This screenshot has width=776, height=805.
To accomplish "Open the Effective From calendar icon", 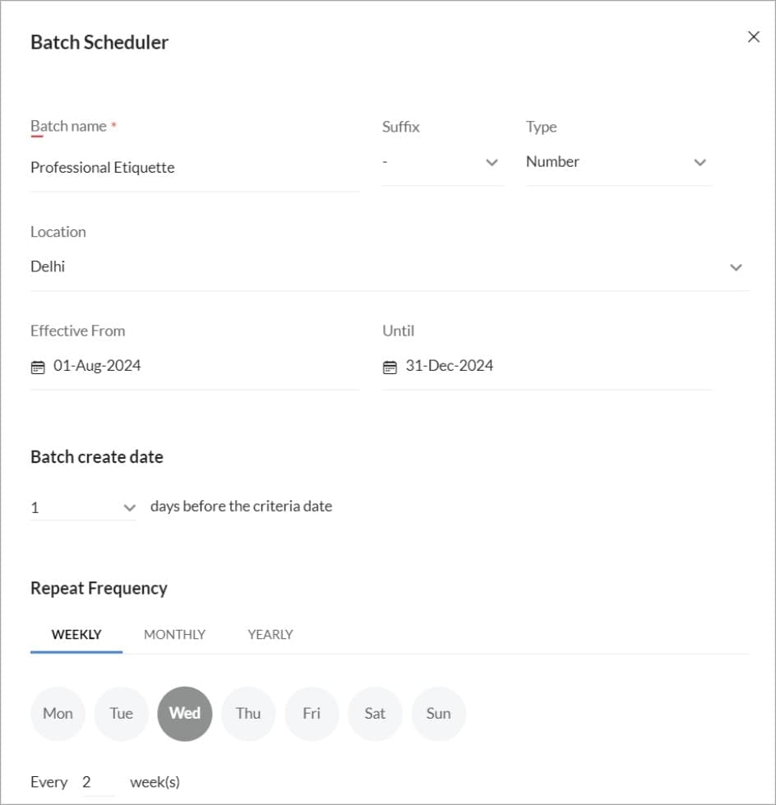I will point(38,368).
